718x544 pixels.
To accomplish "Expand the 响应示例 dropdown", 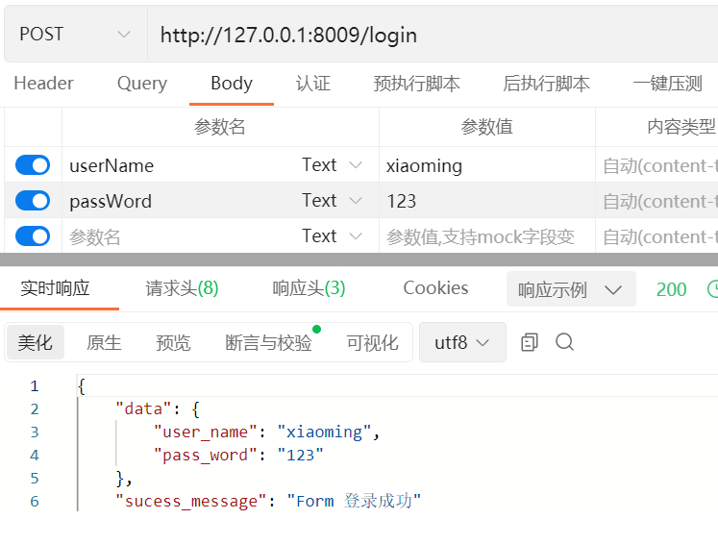I will [x=570, y=289].
